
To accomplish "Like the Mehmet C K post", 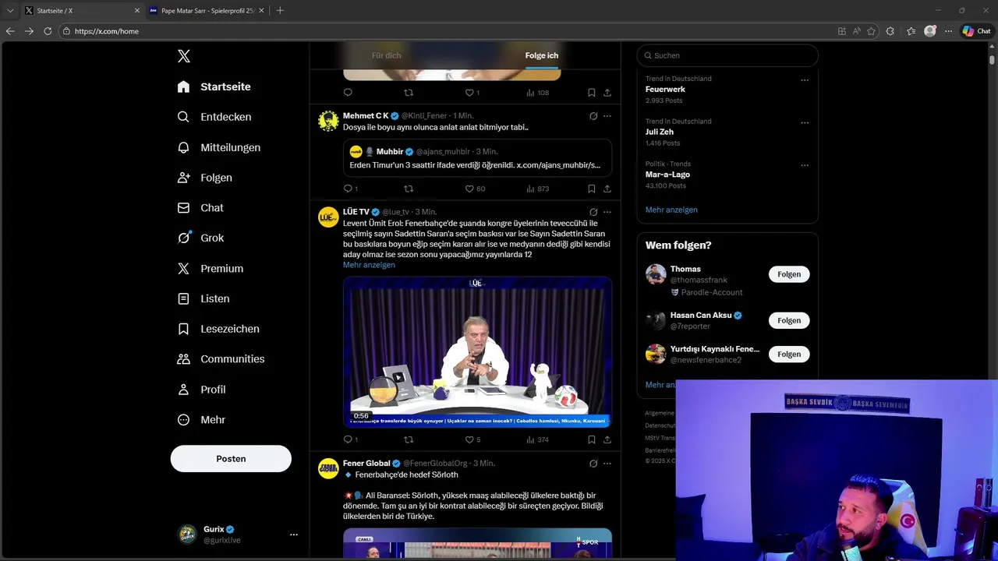I will (x=469, y=189).
